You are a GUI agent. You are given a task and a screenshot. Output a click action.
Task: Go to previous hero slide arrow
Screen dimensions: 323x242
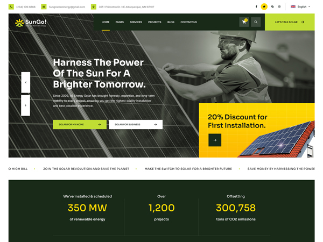click(26, 82)
